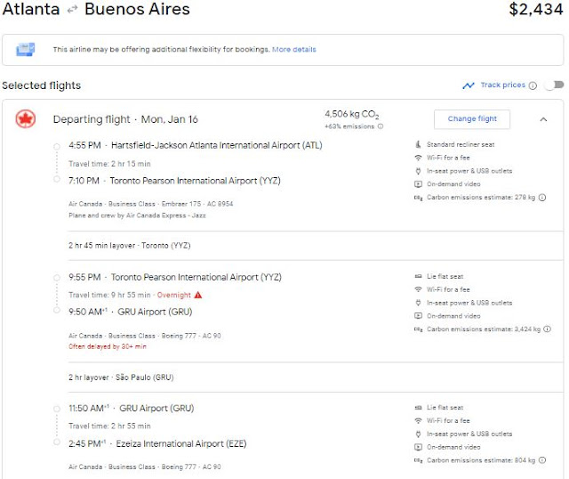Click Wi-Fi icon for ATL–YYZ leg
This screenshot has width=569, height=479.
click(418, 158)
